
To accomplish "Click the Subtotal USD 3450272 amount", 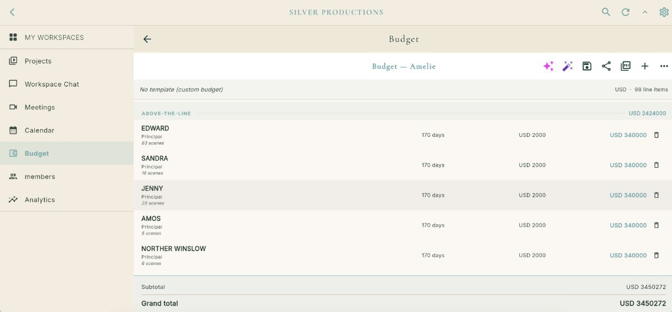I will (646, 286).
